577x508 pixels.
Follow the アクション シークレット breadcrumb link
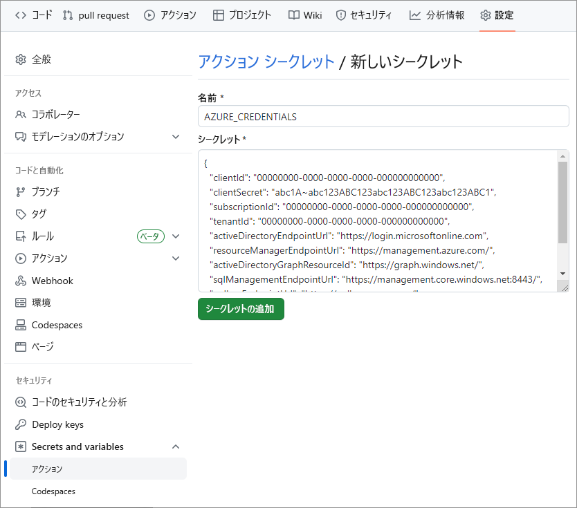pos(266,62)
